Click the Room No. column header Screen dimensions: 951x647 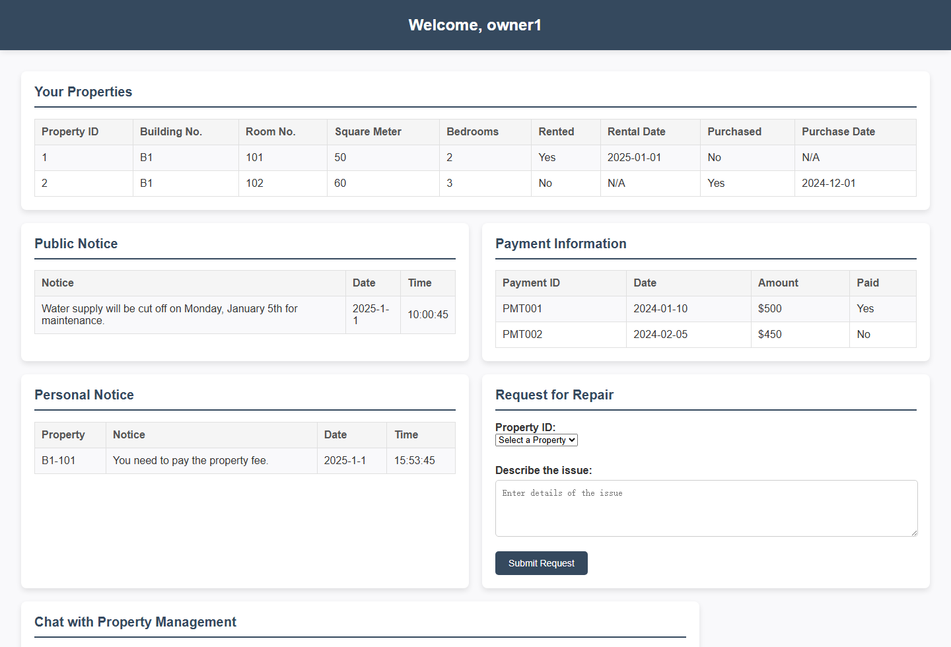(x=283, y=132)
